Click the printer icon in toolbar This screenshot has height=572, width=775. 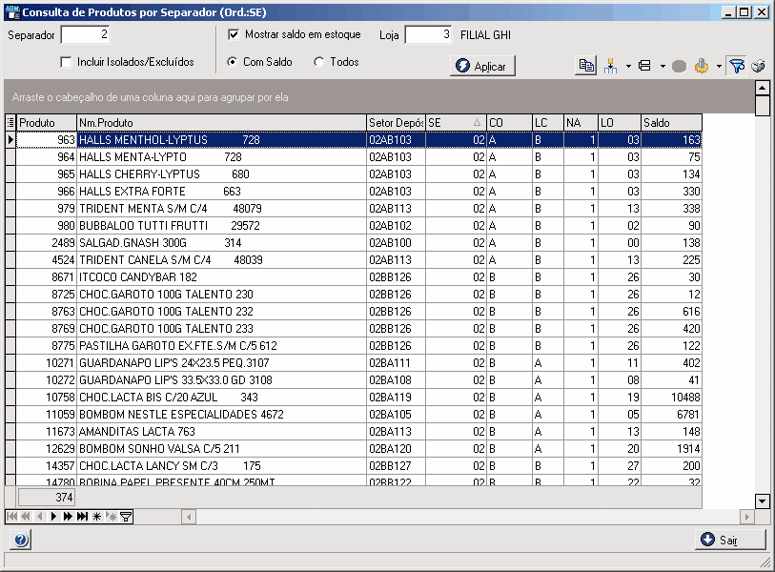pos(758,66)
